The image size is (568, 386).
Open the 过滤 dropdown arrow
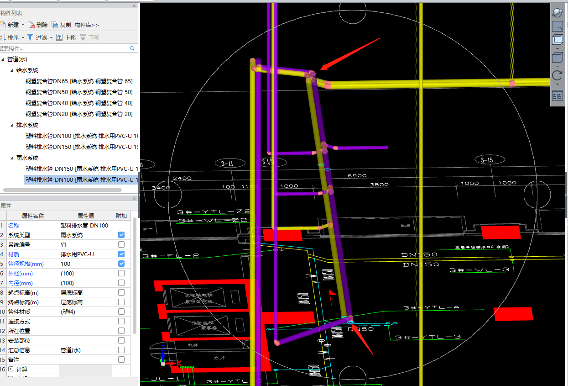click(51, 37)
